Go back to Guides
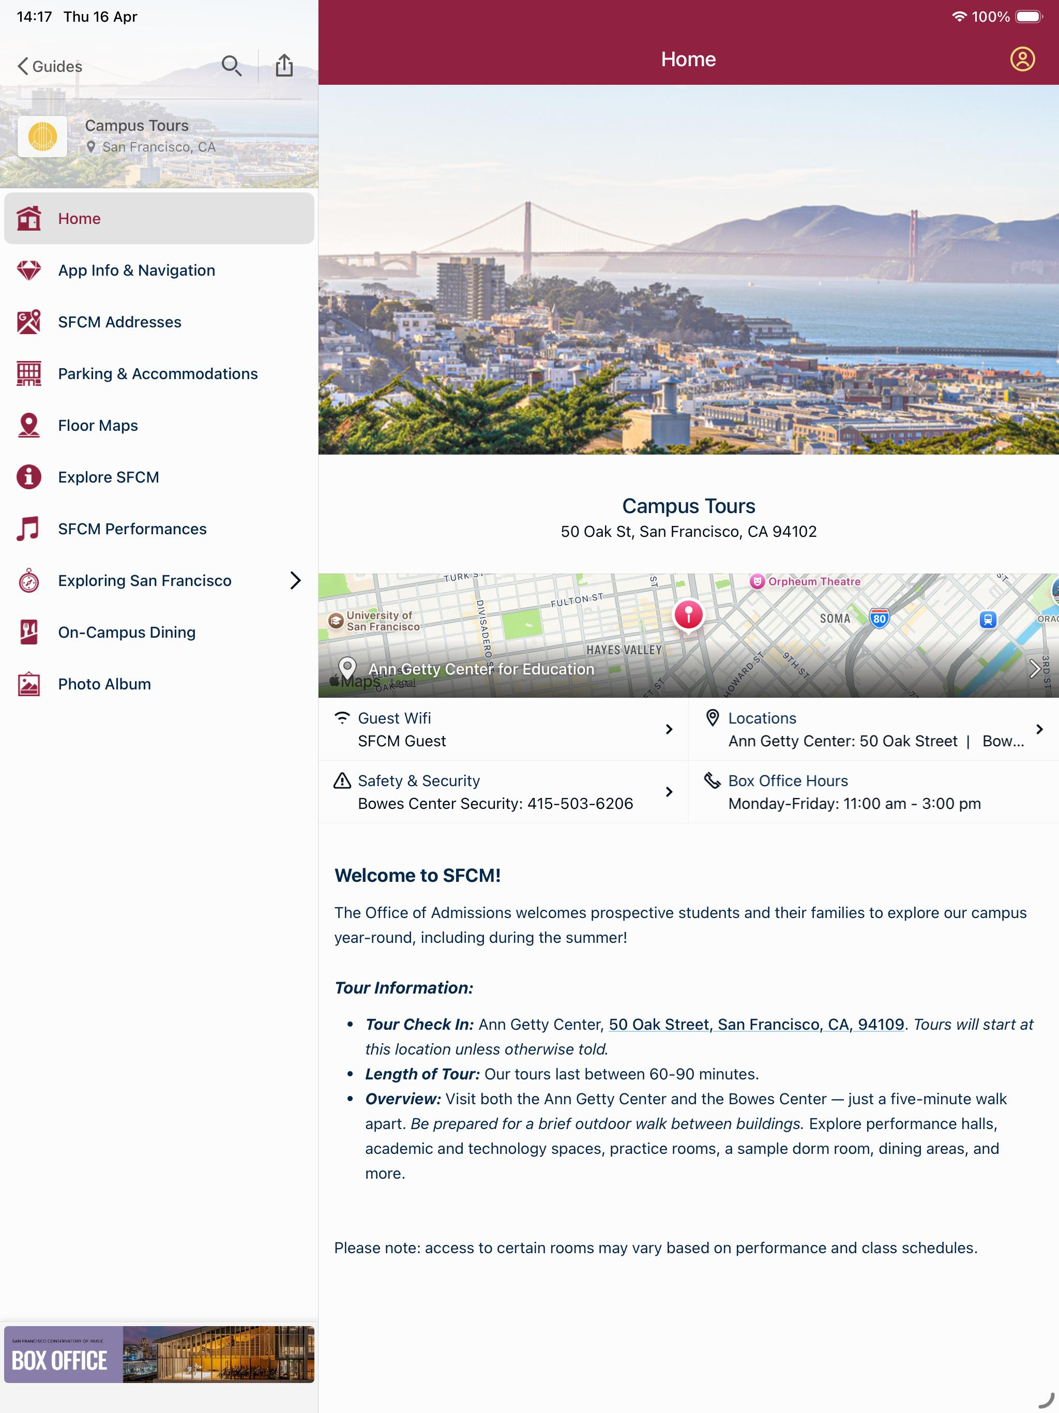 (50, 66)
